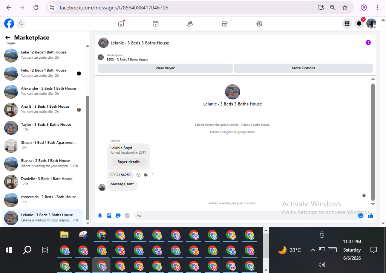Open Felix 2 Beds 1 Bath House chat

[42, 73]
